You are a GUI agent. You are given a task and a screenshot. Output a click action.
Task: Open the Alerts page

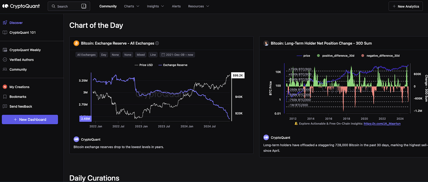pos(176,6)
